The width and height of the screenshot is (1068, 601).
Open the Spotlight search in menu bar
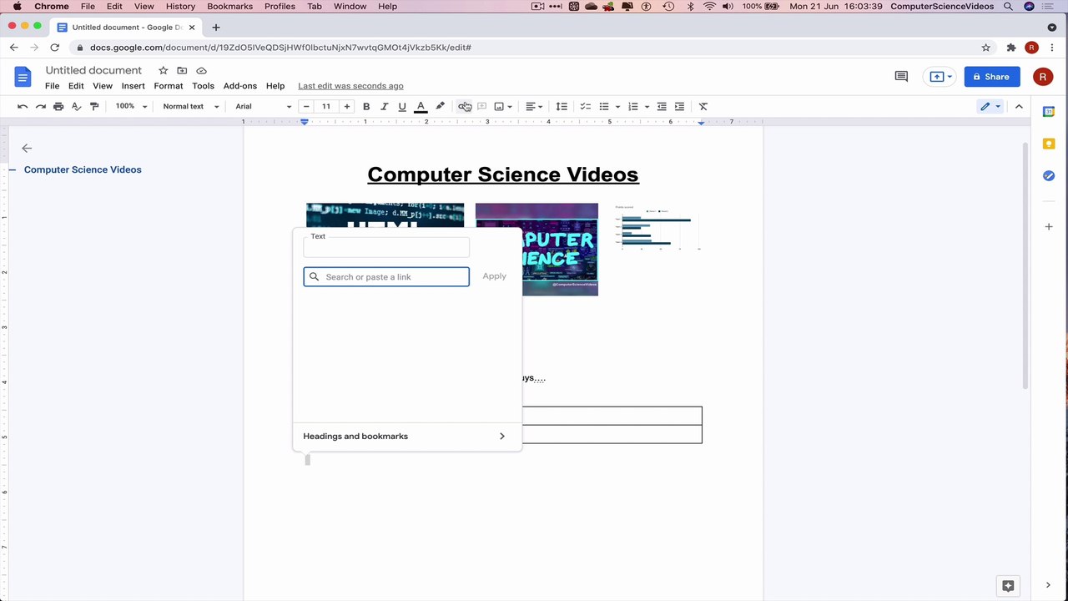(x=1009, y=7)
